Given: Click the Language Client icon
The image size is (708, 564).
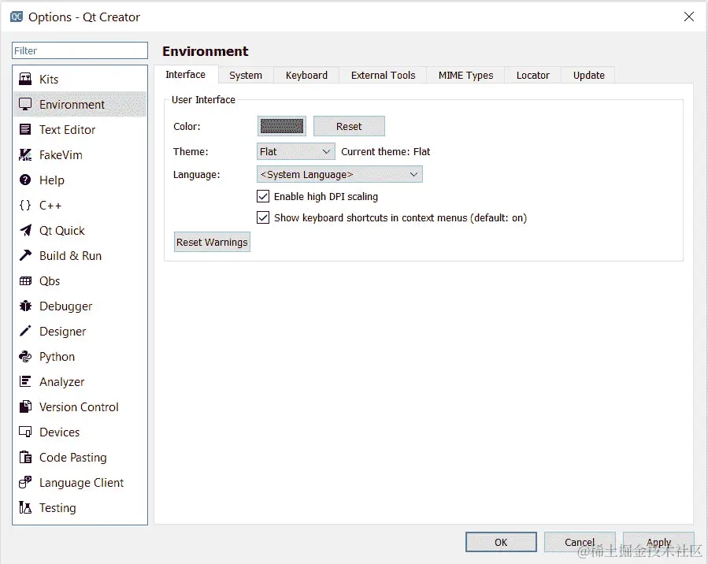Looking at the screenshot, I should click(x=25, y=482).
